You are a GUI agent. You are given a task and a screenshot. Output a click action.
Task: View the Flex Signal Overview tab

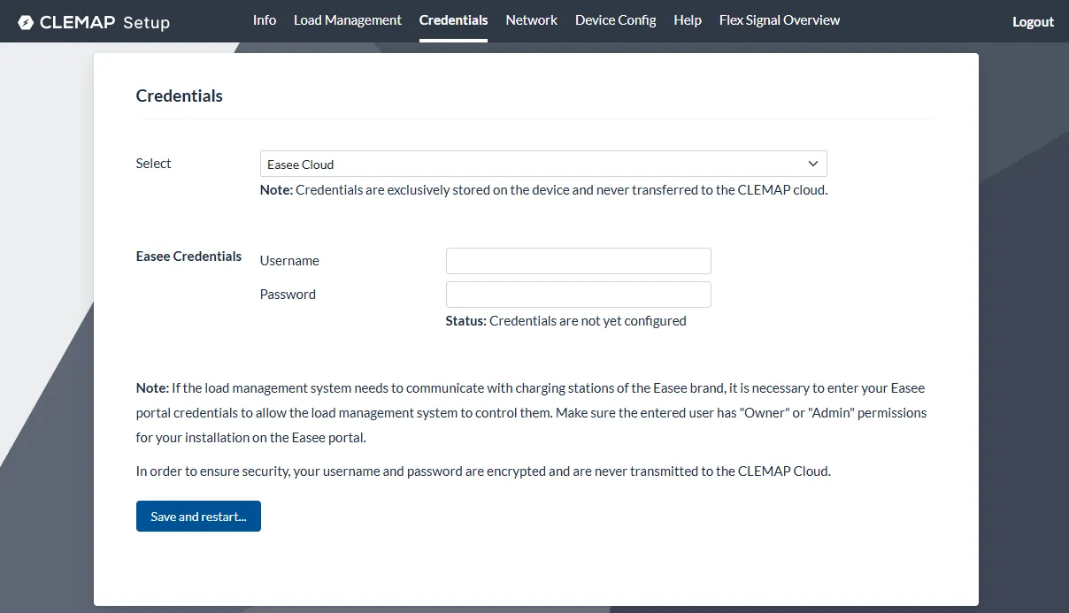(780, 19)
